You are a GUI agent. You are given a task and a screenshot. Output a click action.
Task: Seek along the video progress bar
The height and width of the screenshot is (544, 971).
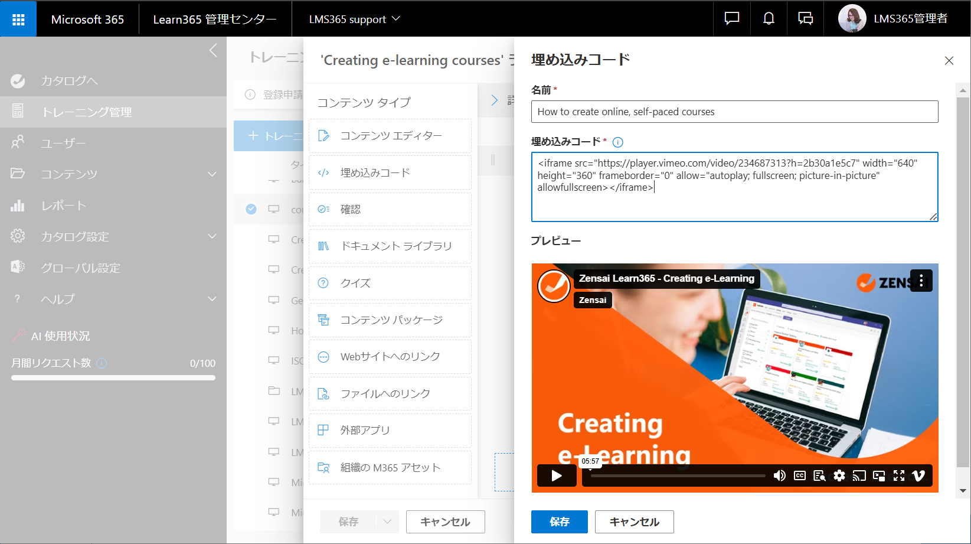(x=678, y=475)
